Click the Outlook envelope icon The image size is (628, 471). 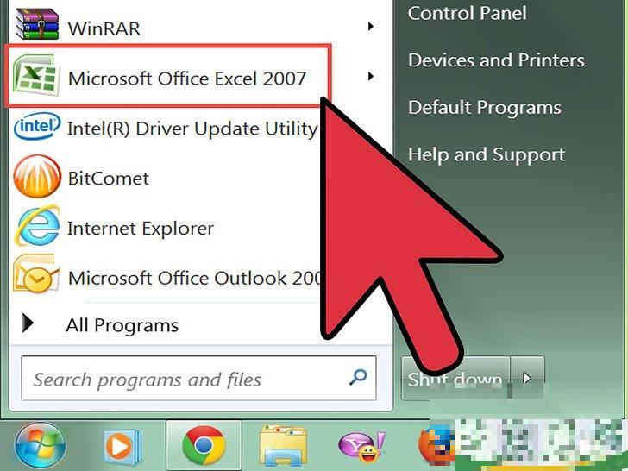tap(36, 274)
